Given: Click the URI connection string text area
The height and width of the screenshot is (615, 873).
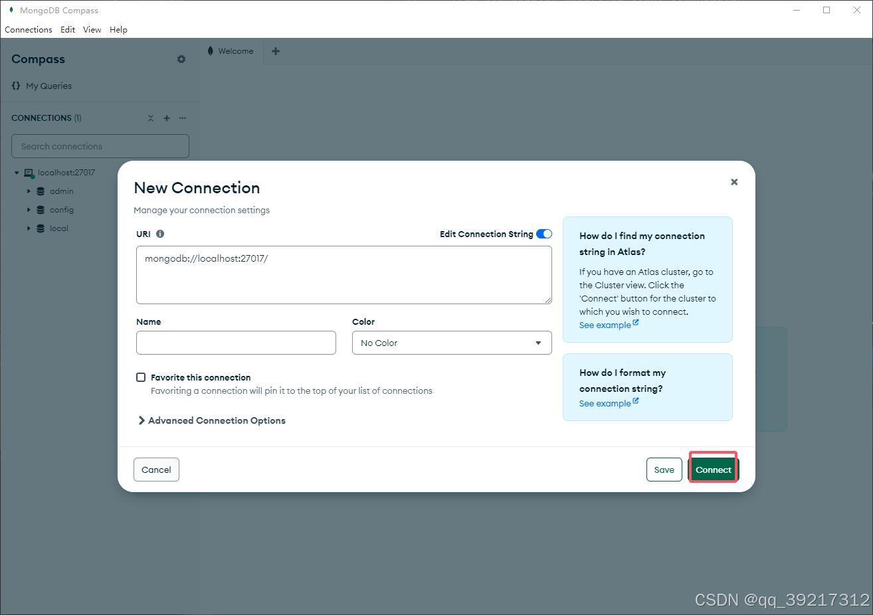Looking at the screenshot, I should [x=344, y=275].
